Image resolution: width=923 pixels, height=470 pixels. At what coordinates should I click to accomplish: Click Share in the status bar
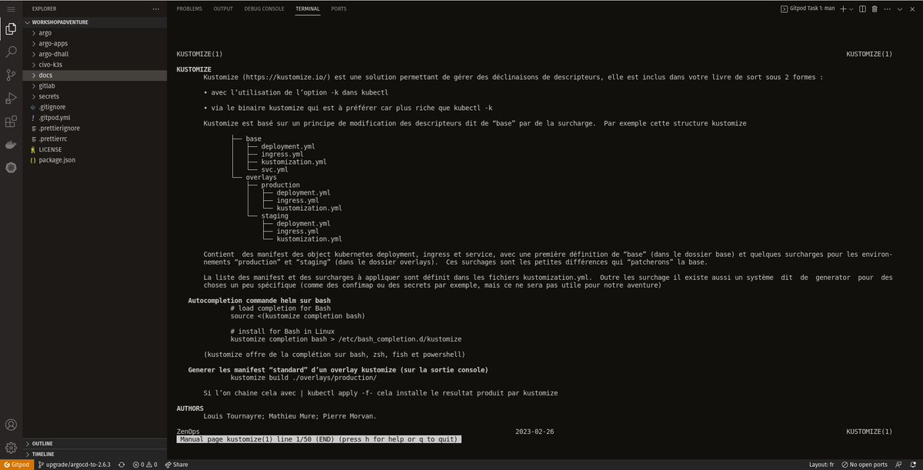(176, 465)
